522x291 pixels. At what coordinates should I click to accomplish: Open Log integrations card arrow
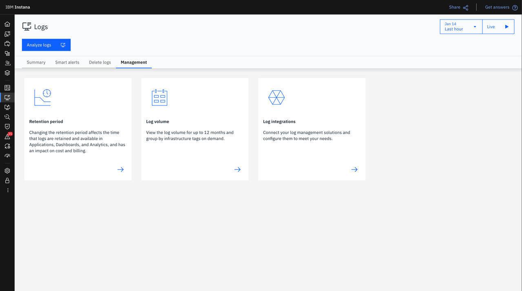[x=354, y=169]
